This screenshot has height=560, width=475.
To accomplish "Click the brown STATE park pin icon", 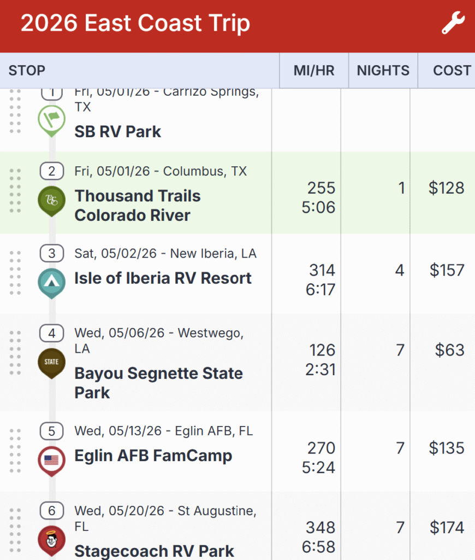I will coord(52,362).
